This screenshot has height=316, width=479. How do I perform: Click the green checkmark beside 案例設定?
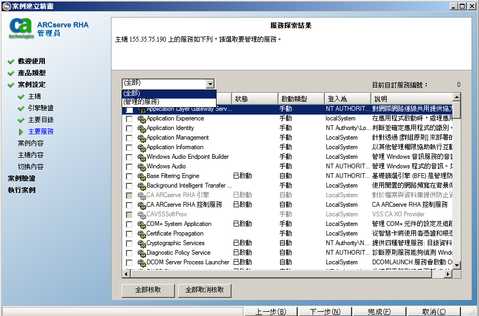[11, 85]
